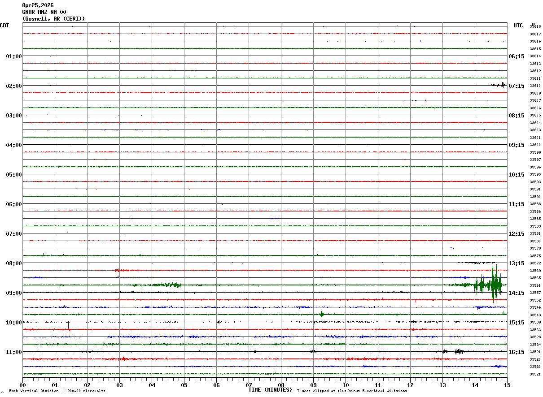This screenshot has height=397, width=543.
Task: Select the 14:15 UTC time label
Action: pyautogui.click(x=516, y=293)
